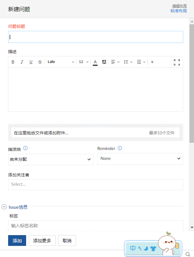This screenshot has height=257, width=194.
Task: Toggle bold formatting in description editor
Action: 13,62
